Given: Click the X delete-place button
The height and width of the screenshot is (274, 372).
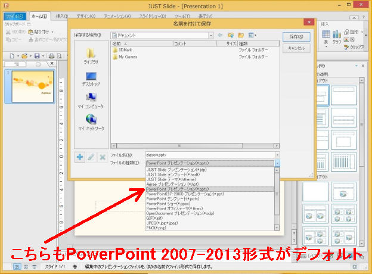Looking at the screenshot, I should point(103,157).
